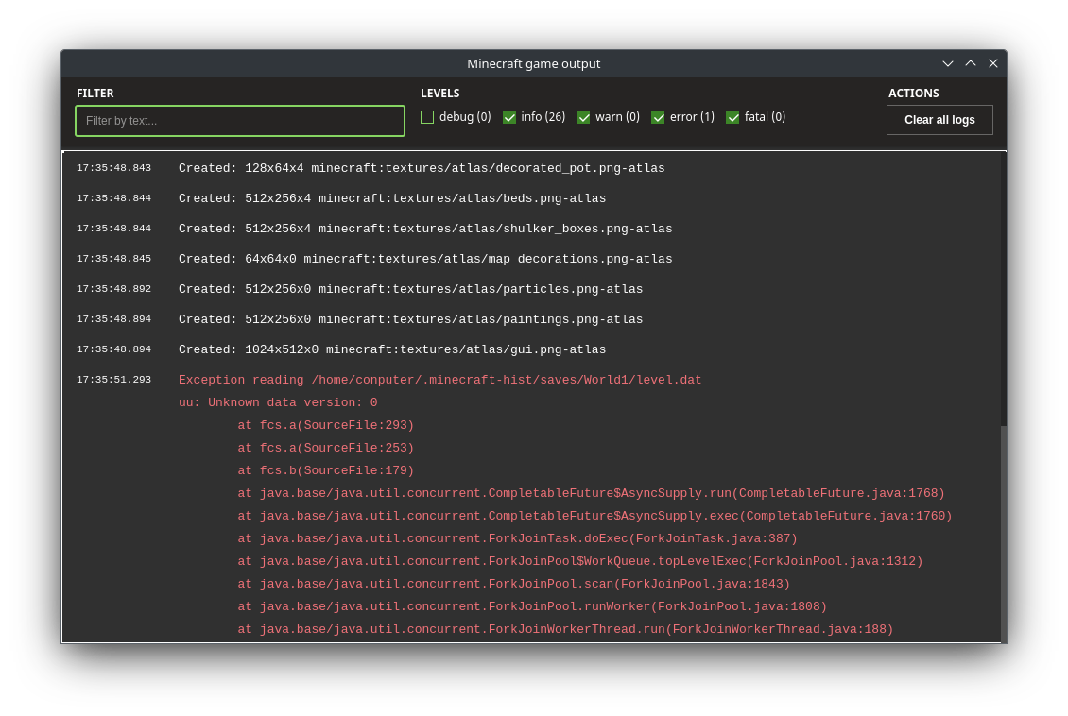This screenshot has width=1068, height=716.
Task: Pick the map_decorations.png-atlas log line
Action: tap(425, 259)
